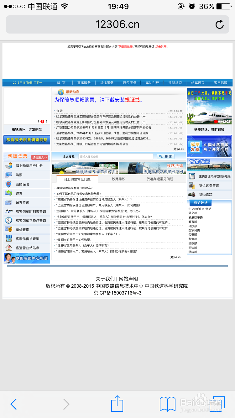Select slide 3 in left carousel

click(46, 121)
